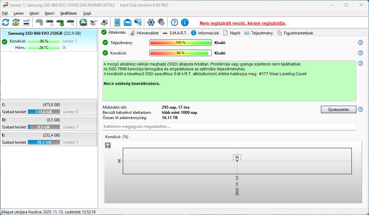Click the gray disk with shield icon
The image size is (369, 215).
(39, 23)
